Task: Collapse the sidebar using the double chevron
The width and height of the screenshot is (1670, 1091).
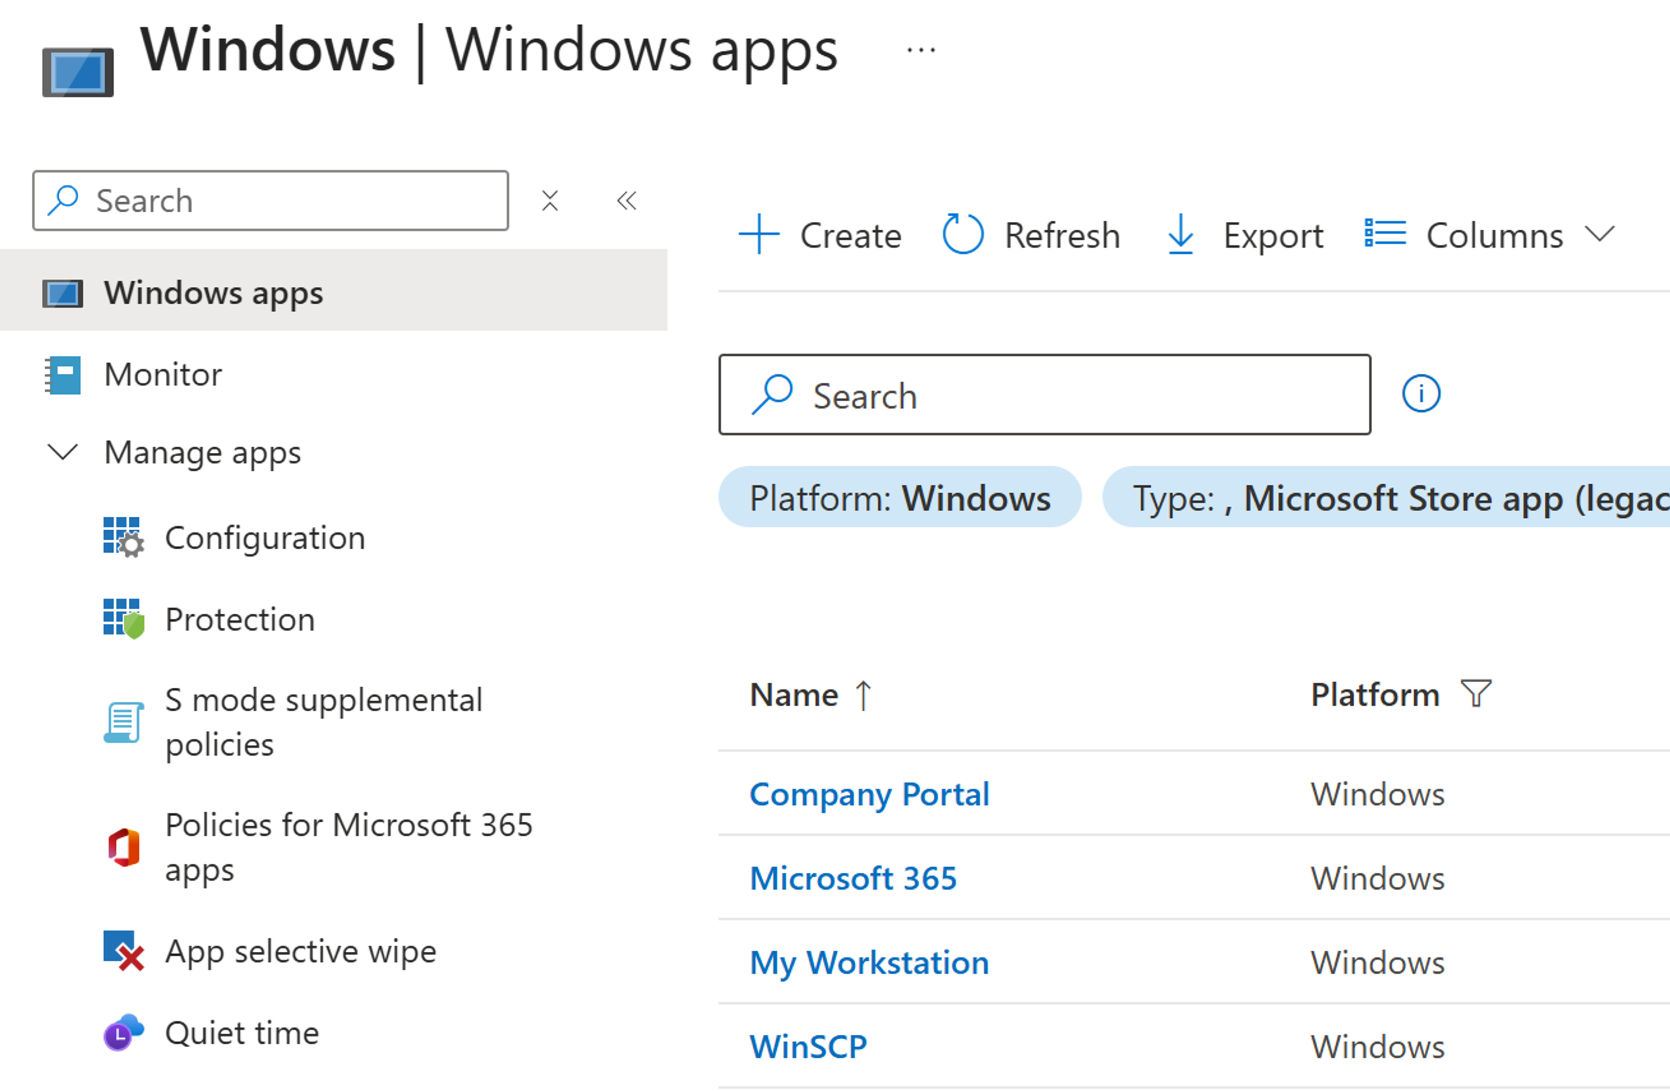Action: [x=627, y=201]
